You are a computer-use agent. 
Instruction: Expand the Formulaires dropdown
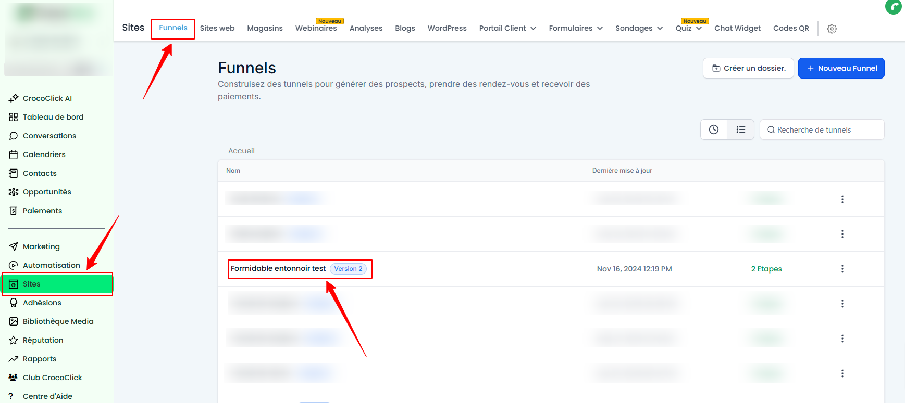pos(600,28)
